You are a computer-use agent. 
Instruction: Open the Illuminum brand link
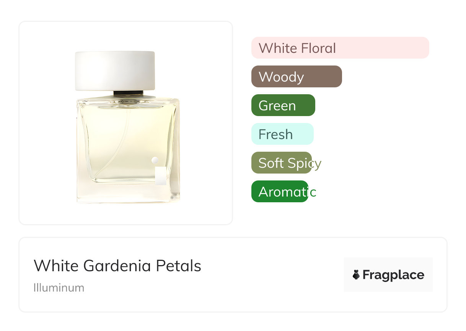click(59, 288)
